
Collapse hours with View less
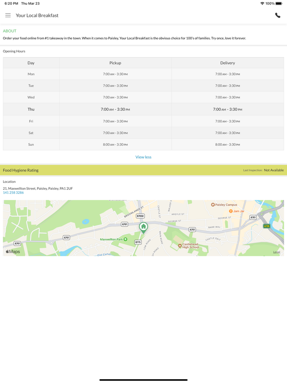(143, 157)
